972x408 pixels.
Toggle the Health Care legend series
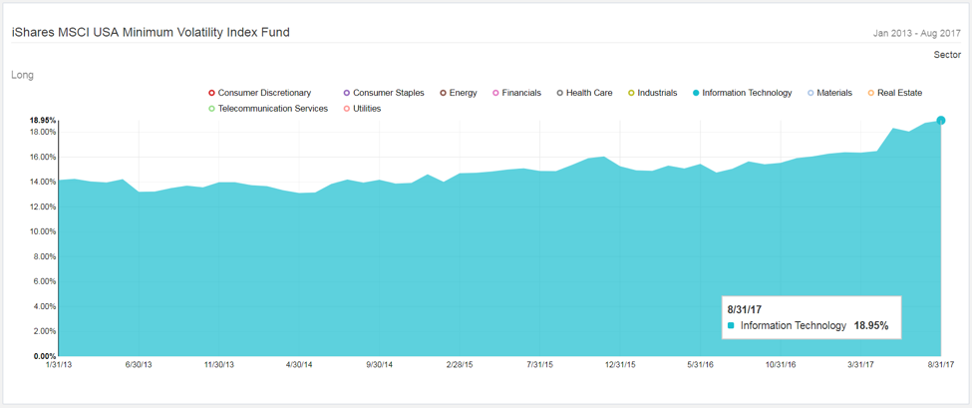click(x=584, y=93)
